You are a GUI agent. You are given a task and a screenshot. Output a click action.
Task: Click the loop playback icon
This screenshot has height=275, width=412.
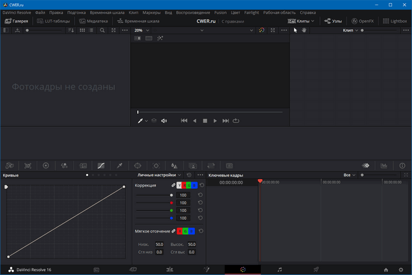(236, 120)
